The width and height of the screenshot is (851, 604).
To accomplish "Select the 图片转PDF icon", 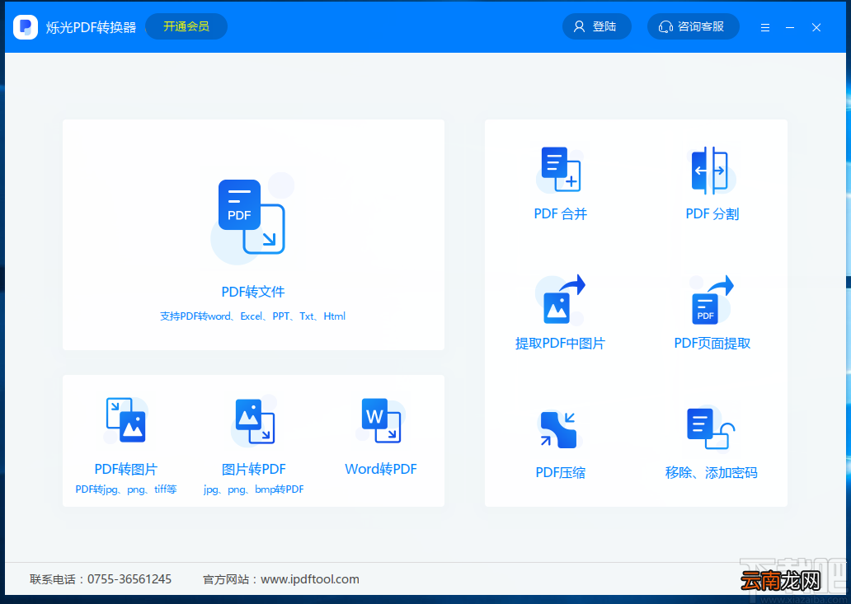I will pyautogui.click(x=254, y=420).
